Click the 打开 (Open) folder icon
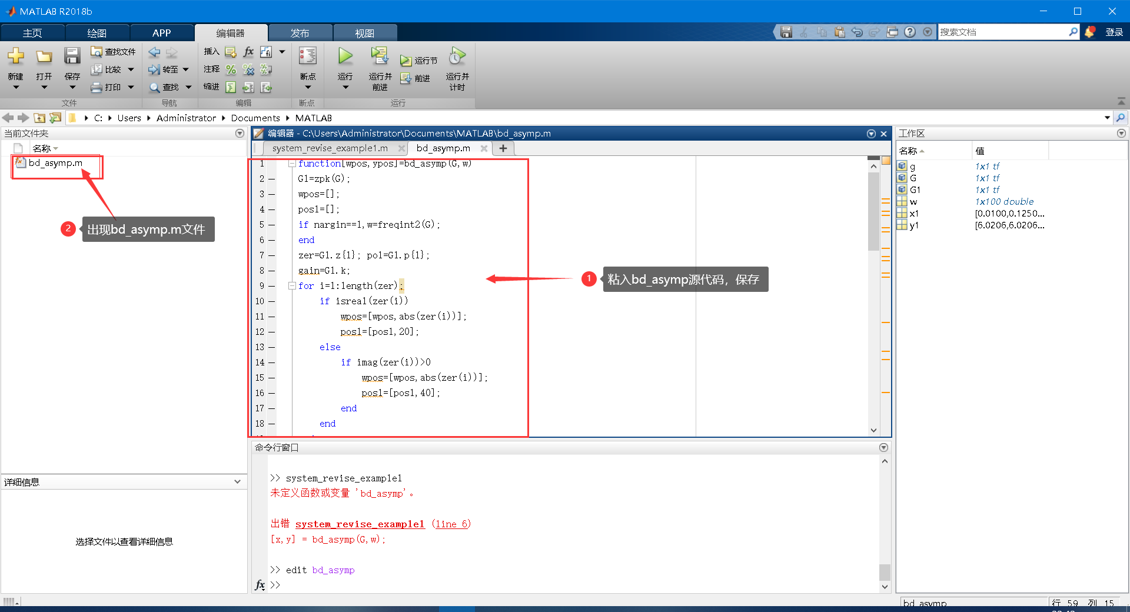 [44, 56]
